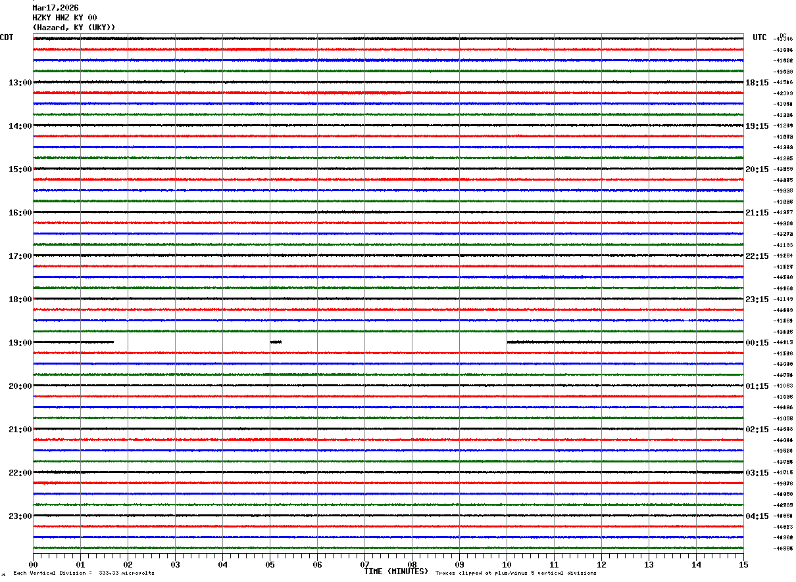
Task: Click the x-axis minute tick label "08"
Action: [x=412, y=565]
